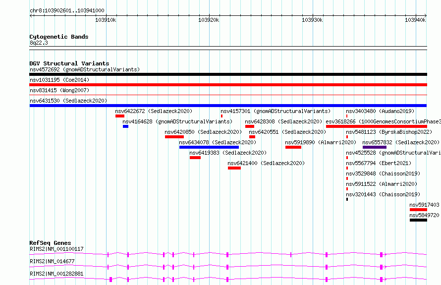Click the nsv4157301 small red marker

221,116
